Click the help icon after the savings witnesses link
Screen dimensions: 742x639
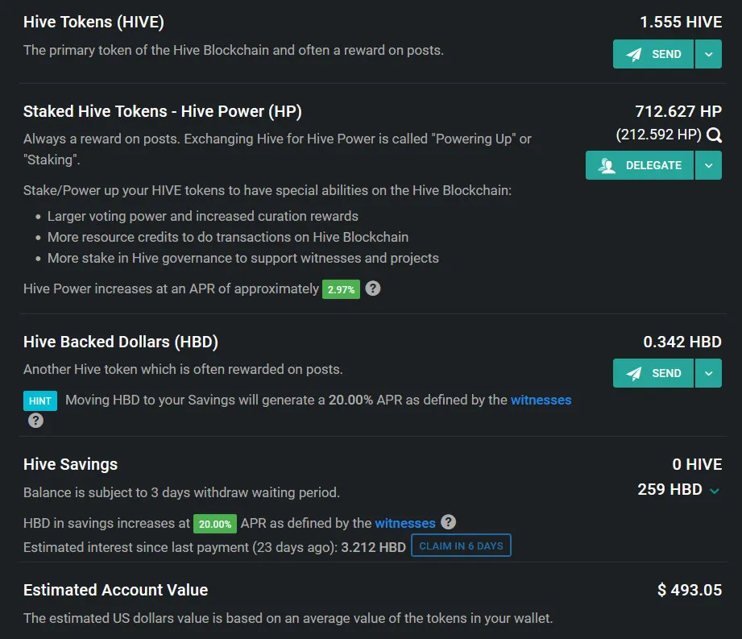pyautogui.click(x=449, y=522)
